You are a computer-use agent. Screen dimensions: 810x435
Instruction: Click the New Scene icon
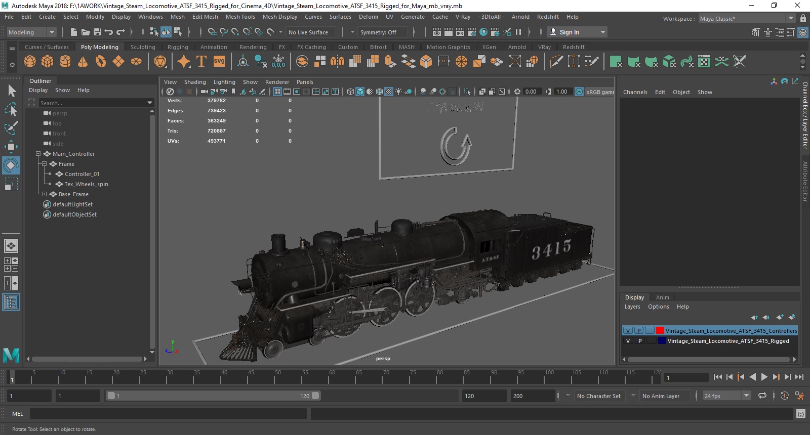click(x=74, y=32)
